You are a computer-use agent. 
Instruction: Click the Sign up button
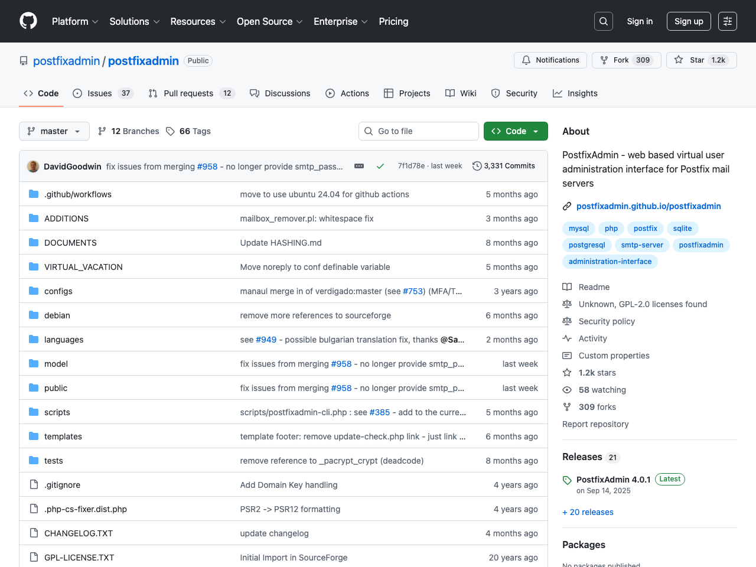(x=689, y=21)
